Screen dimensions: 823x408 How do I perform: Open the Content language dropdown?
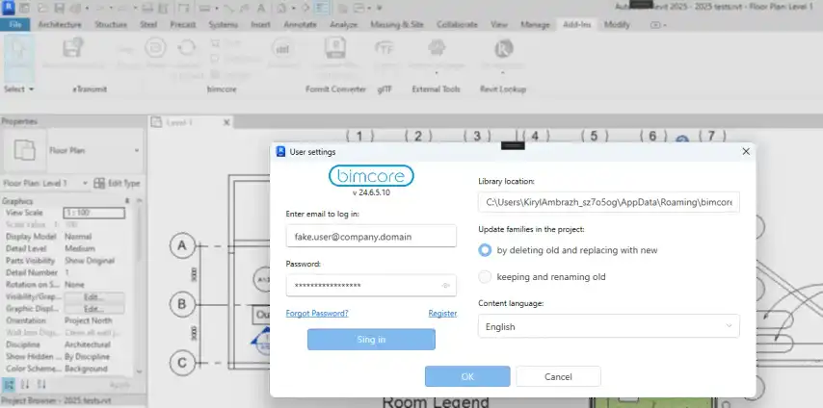[x=609, y=326]
